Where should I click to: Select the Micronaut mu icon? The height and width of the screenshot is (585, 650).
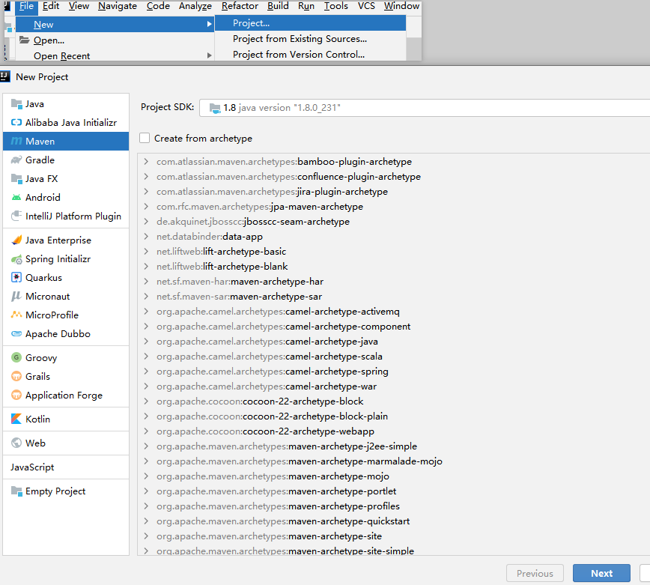point(16,296)
